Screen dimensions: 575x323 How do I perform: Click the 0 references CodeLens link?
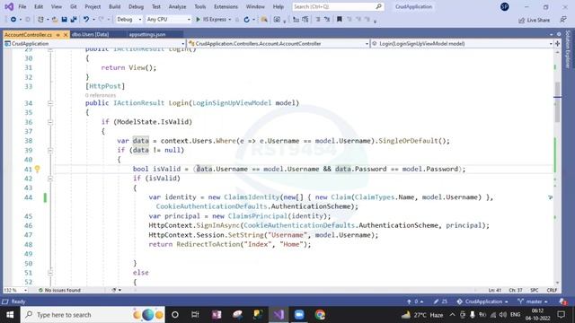pyautogui.click(x=101, y=95)
